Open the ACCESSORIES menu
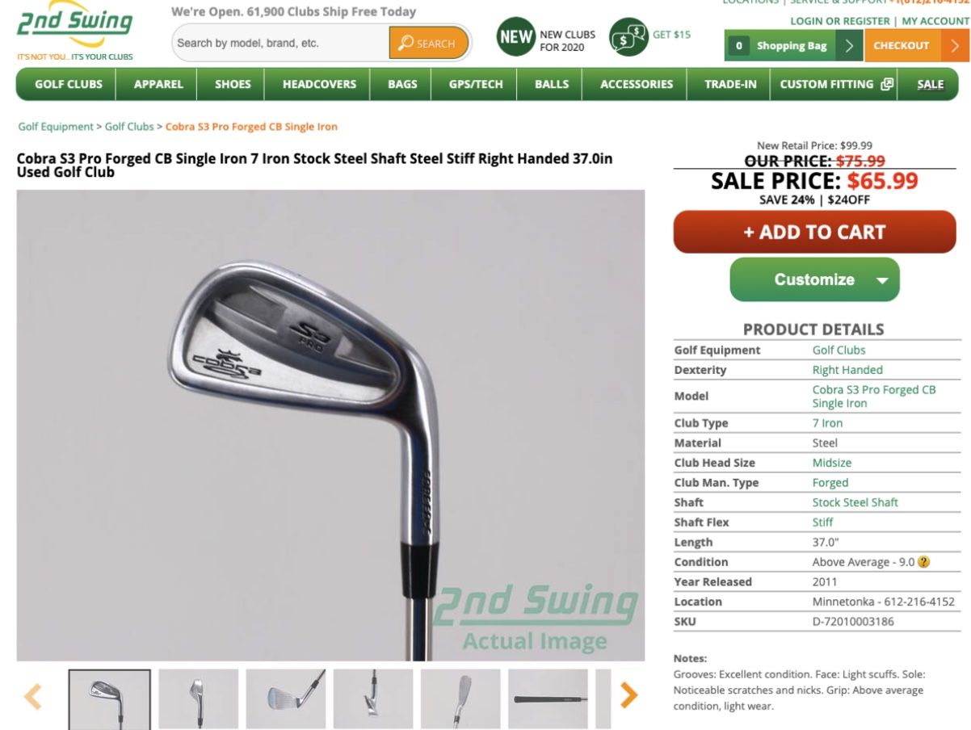The width and height of the screenshot is (971, 730). click(637, 84)
